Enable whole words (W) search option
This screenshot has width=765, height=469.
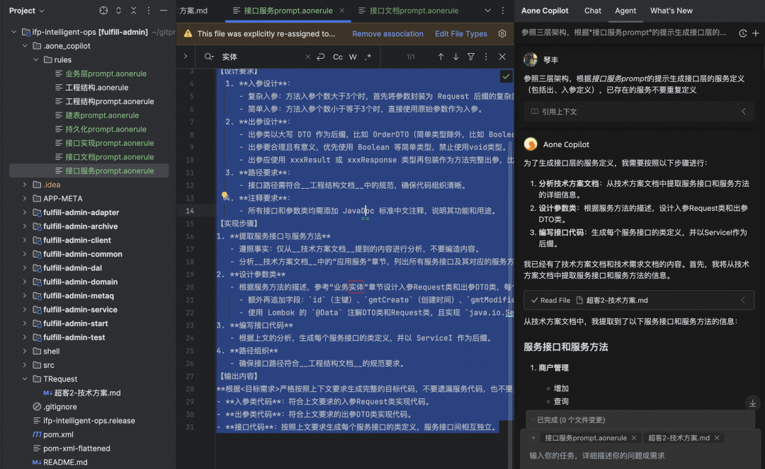(353, 57)
